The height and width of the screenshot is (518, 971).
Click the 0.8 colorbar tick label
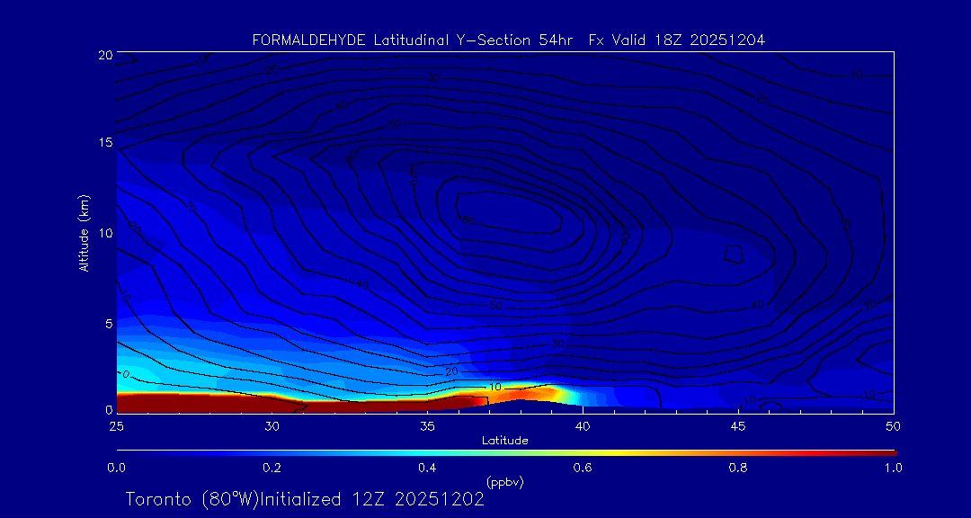738,468
